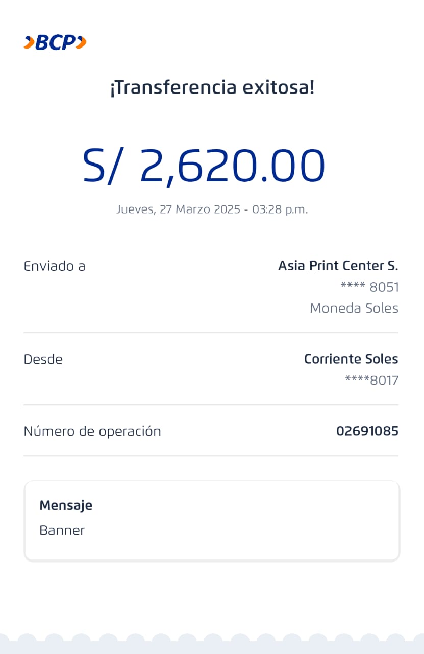Select operation number 02691085
This screenshot has height=654, width=424.
(x=367, y=431)
